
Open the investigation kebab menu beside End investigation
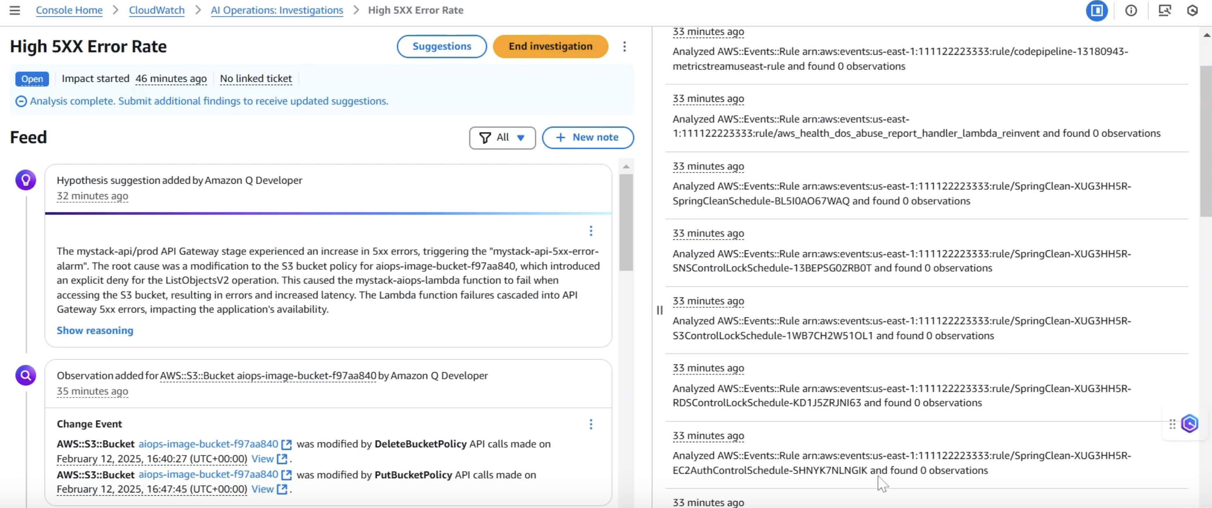point(624,47)
